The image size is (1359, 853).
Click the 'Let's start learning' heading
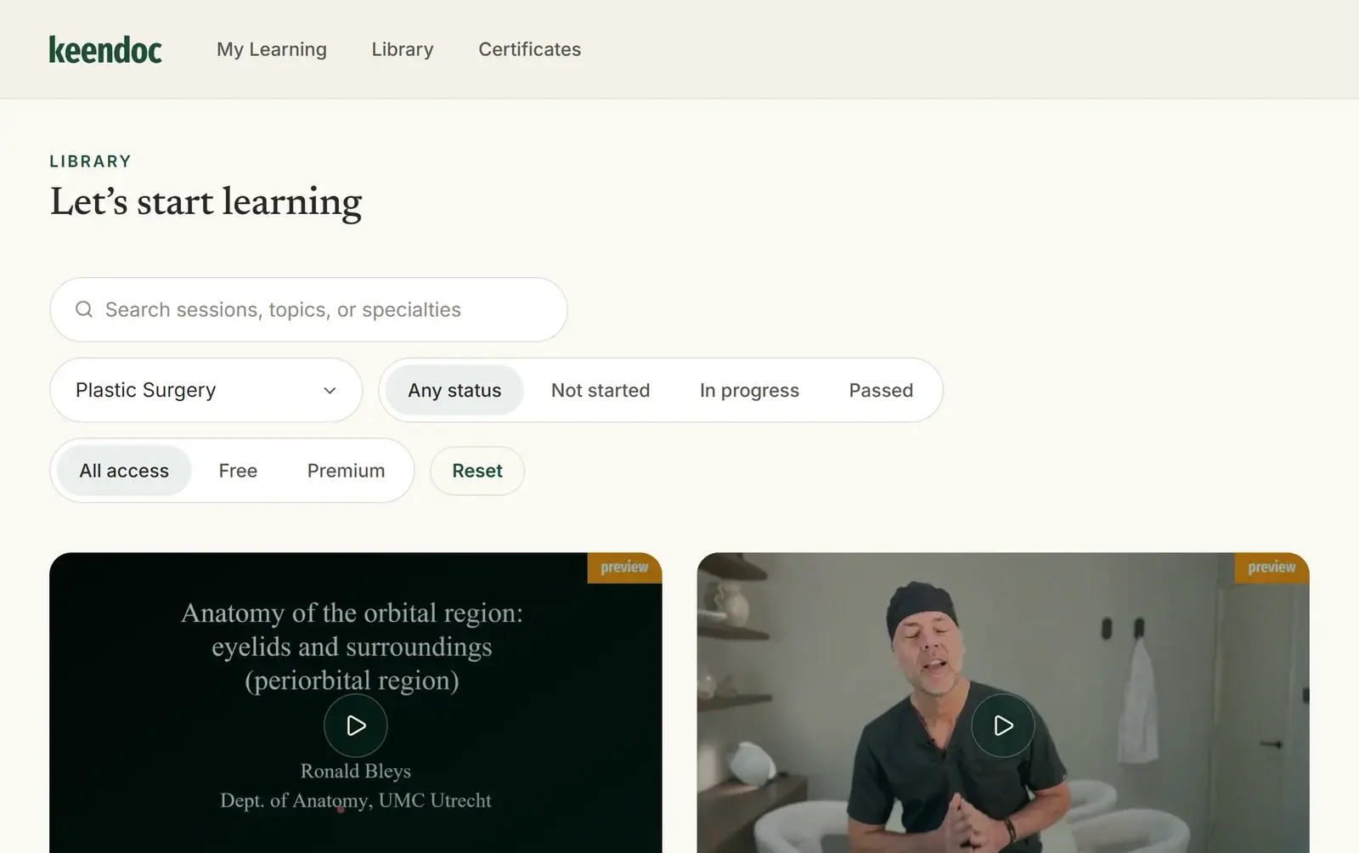coord(206,202)
